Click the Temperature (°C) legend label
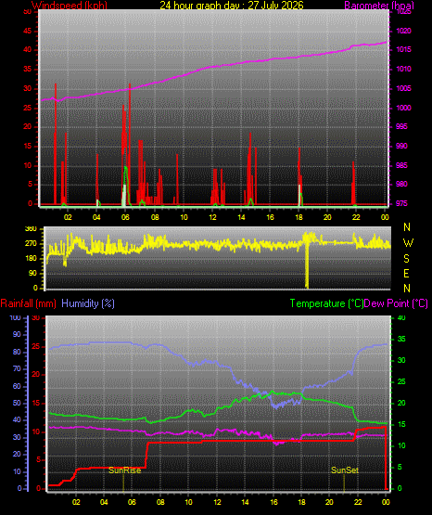This screenshot has height=515, width=432. 326,303
